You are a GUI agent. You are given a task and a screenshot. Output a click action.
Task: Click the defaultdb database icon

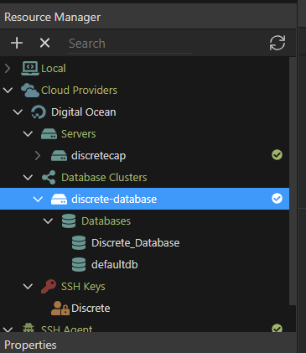(79, 265)
